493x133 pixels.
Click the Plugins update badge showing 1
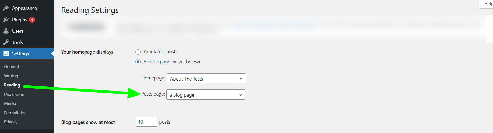coord(32,20)
